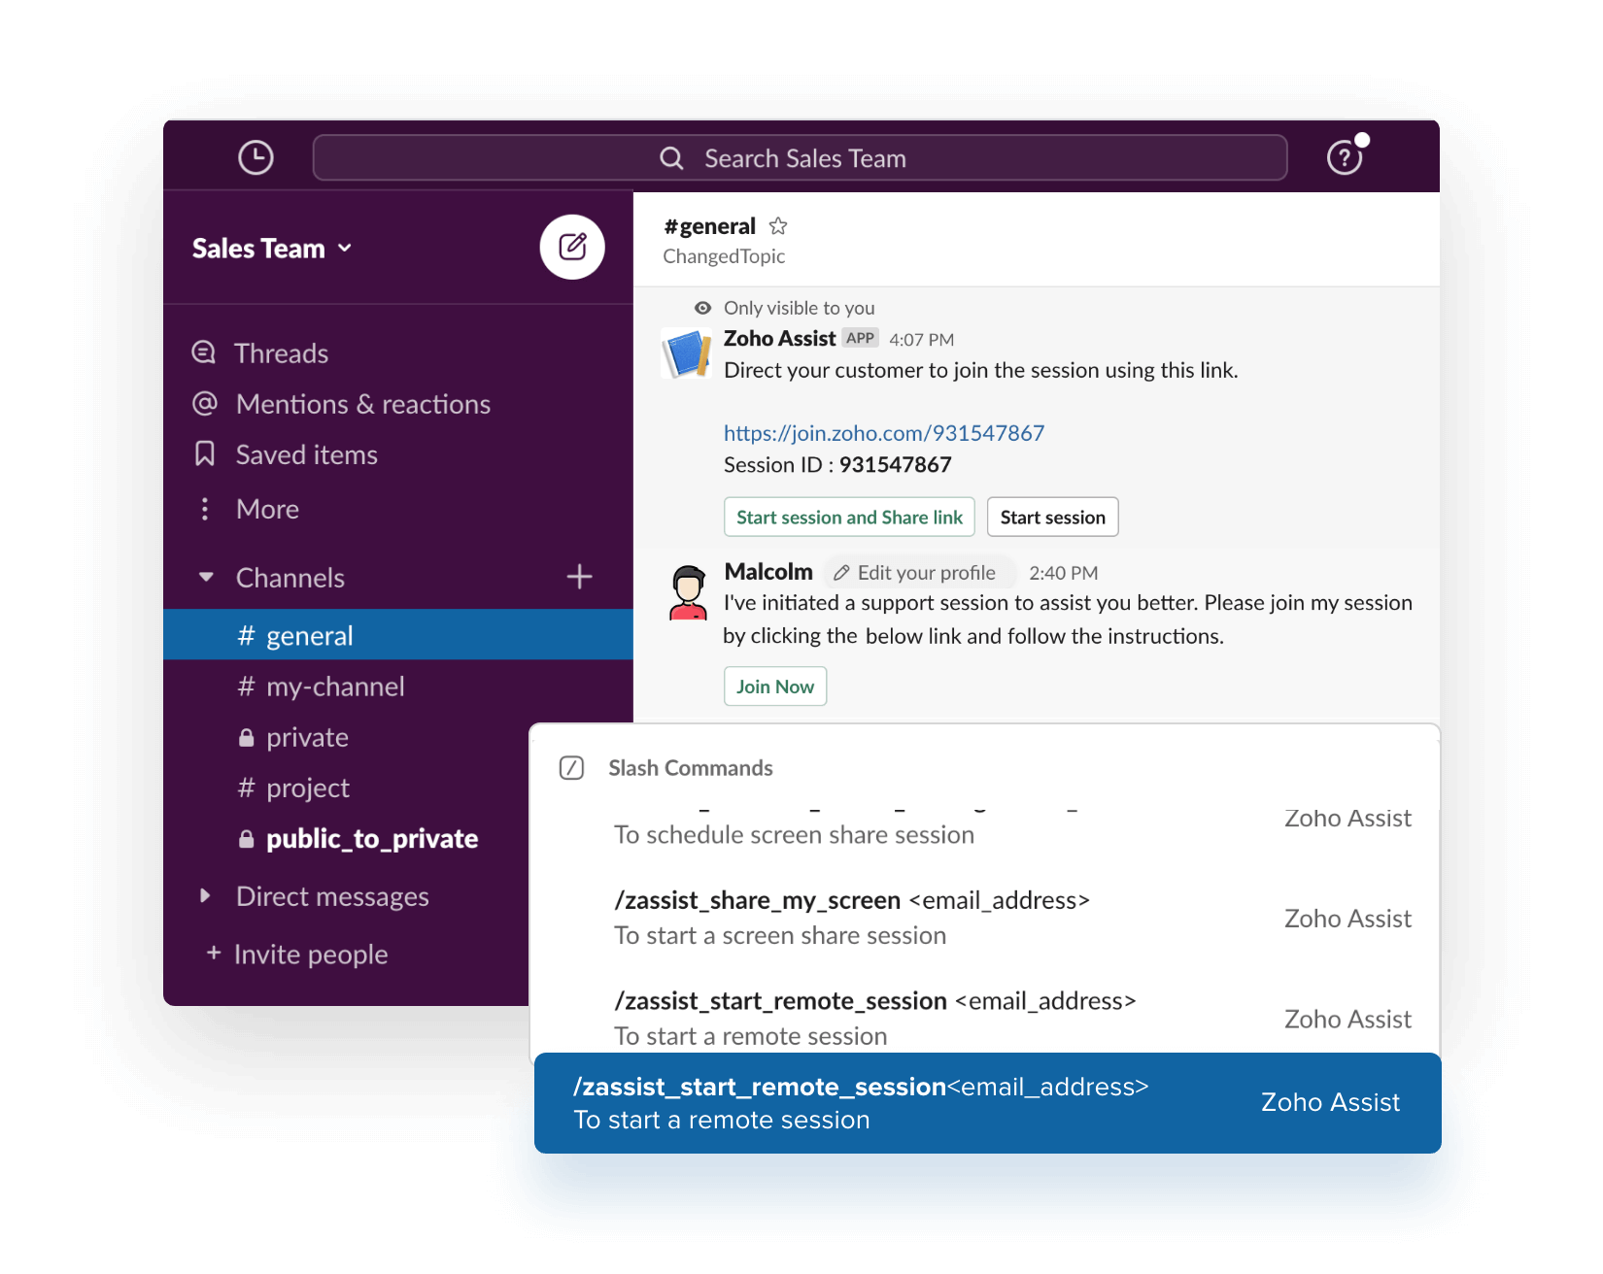Viewport: 1603px width, 1274px height.
Task: Click Start session and Share link button
Action: tap(849, 517)
